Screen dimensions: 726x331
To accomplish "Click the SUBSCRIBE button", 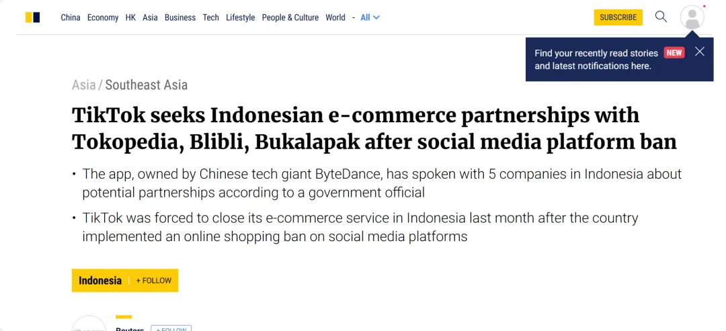I will coord(618,17).
